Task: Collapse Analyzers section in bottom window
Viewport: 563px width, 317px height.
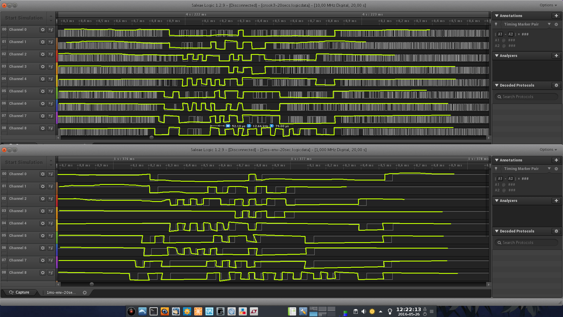Action: coord(497,201)
